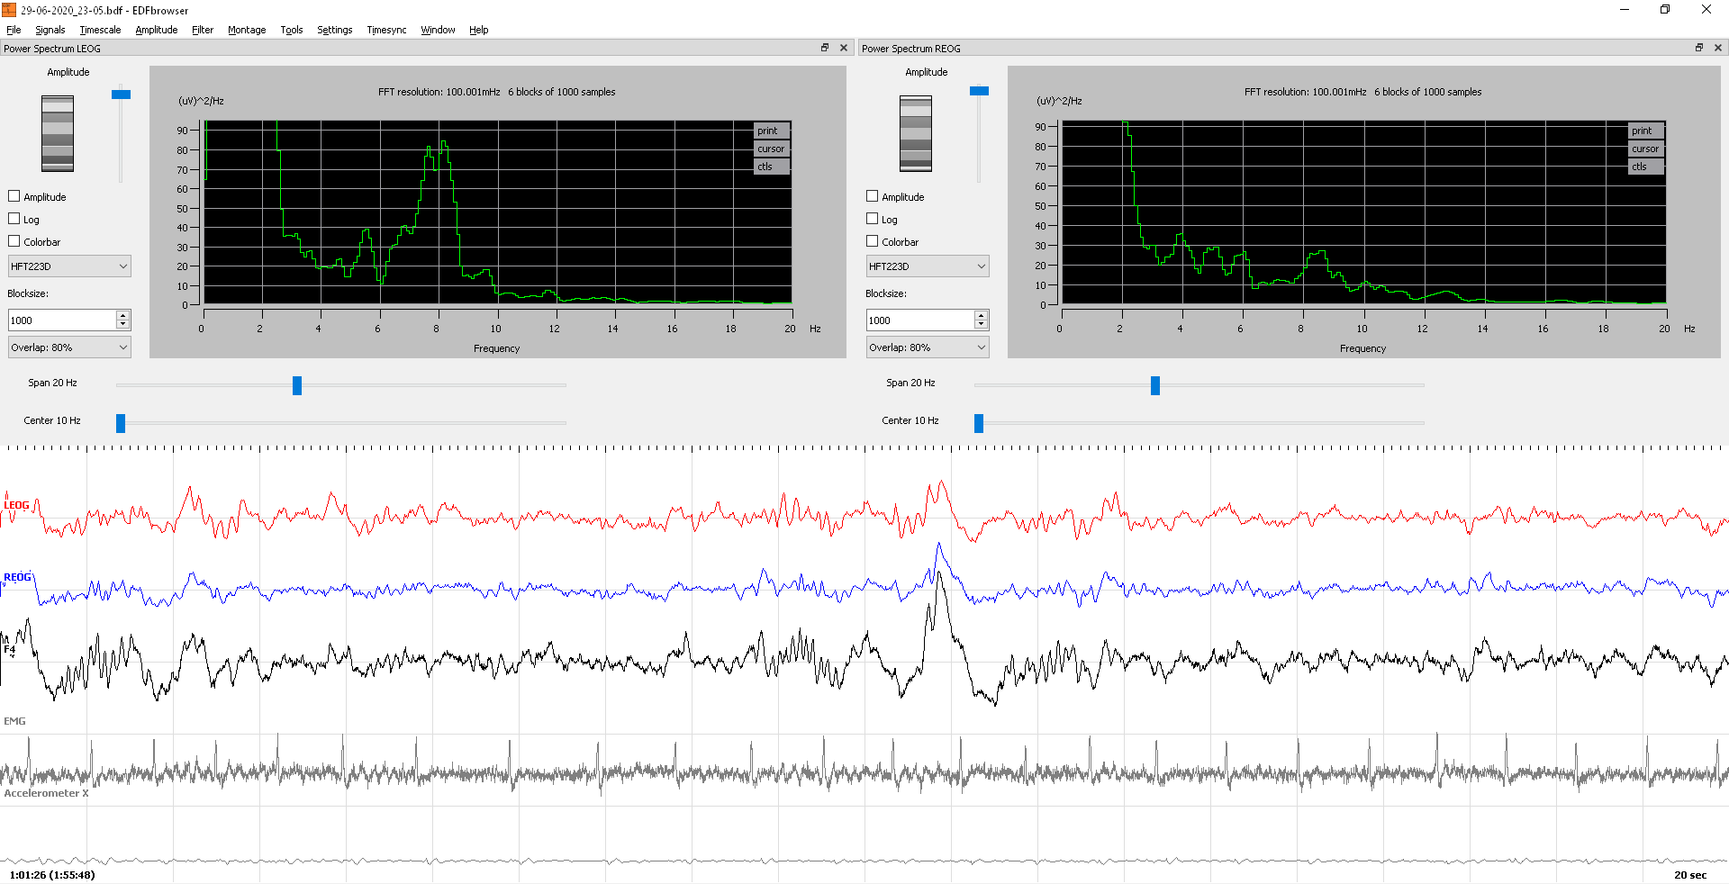Float the Power Spectrum REOG dock panel
Image resolution: width=1729 pixels, height=884 pixels.
[1699, 48]
